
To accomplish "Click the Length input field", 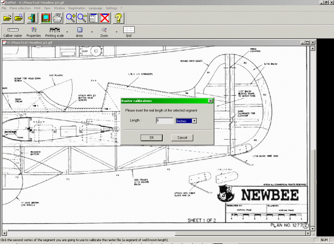I will pos(164,121).
